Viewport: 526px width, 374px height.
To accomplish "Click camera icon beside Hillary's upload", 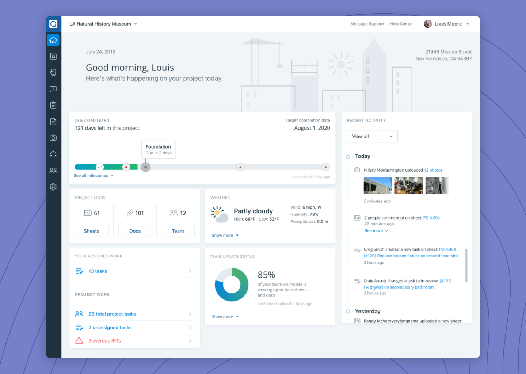I will pyautogui.click(x=357, y=170).
